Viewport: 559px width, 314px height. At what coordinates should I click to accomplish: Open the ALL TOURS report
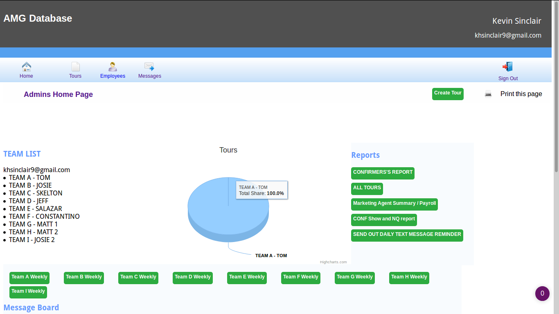click(x=367, y=188)
